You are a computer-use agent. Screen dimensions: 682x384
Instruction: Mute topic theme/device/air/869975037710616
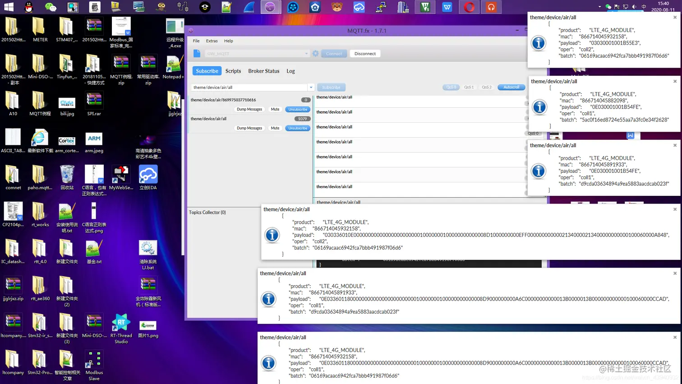coord(275,109)
